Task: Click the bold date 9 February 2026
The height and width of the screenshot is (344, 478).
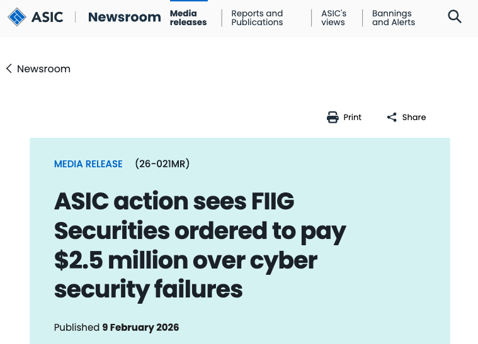Action: (140, 327)
